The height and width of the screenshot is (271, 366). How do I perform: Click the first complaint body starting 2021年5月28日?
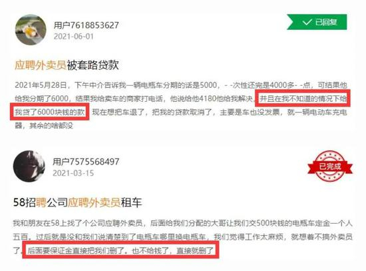pos(181,105)
